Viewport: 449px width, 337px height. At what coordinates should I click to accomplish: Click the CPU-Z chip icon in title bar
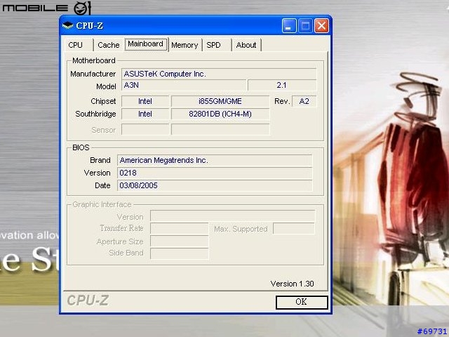tap(68, 26)
